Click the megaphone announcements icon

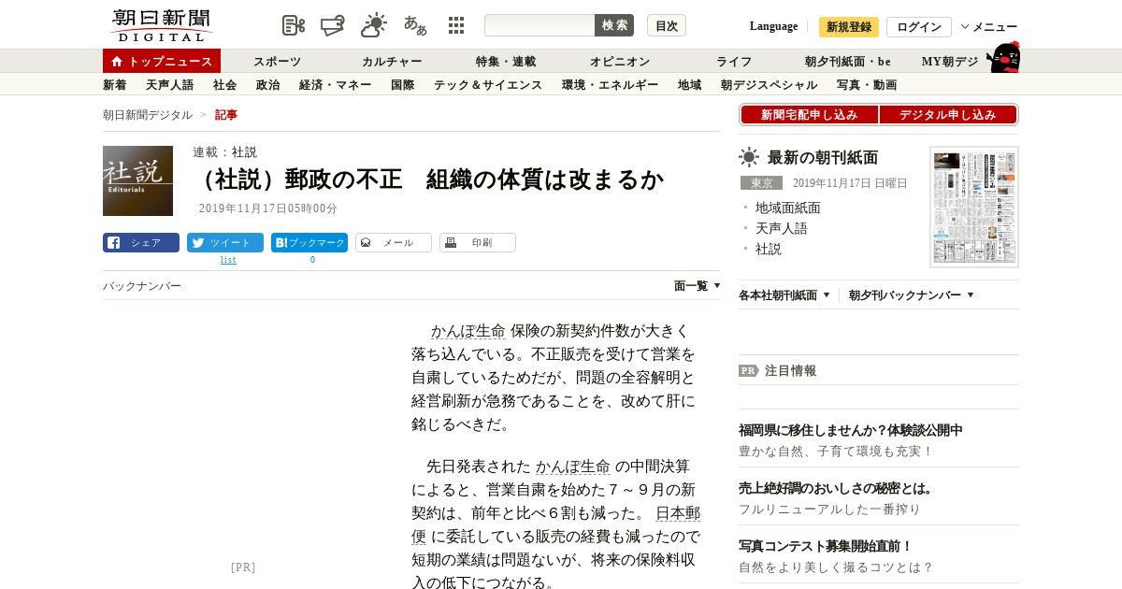point(333,25)
